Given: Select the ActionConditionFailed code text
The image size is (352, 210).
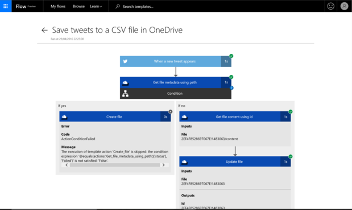Looking at the screenshot, I should click(78, 139).
